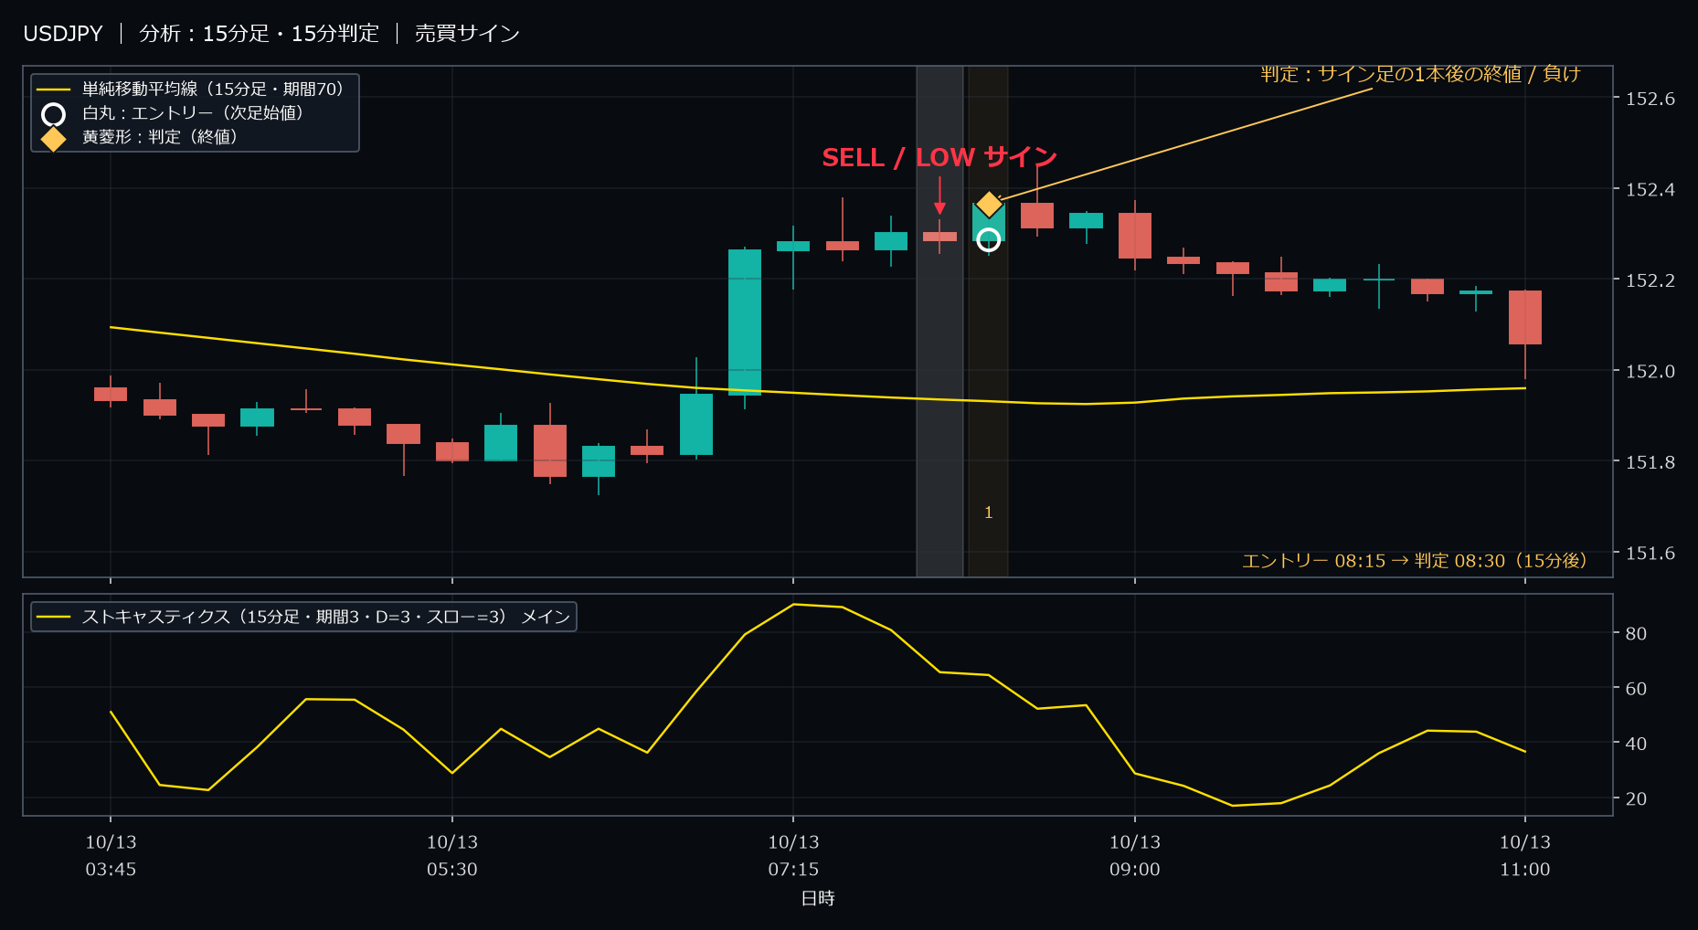Click the 20 stochastics axis label
Image resolution: width=1698 pixels, height=930 pixels.
tap(1636, 798)
